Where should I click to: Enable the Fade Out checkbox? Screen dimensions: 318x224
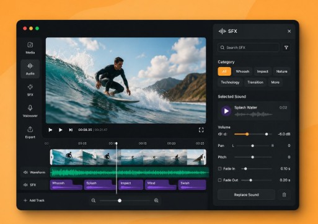coord(220,180)
